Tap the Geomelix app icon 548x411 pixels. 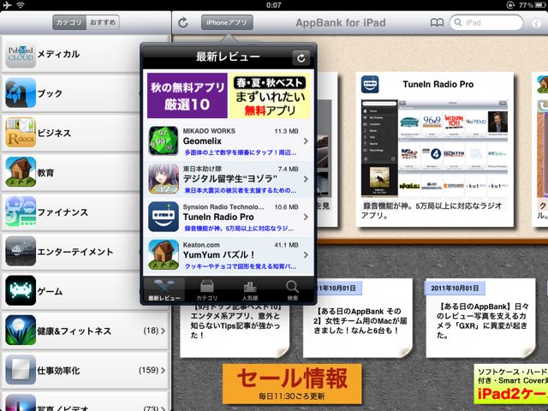pyautogui.click(x=164, y=140)
